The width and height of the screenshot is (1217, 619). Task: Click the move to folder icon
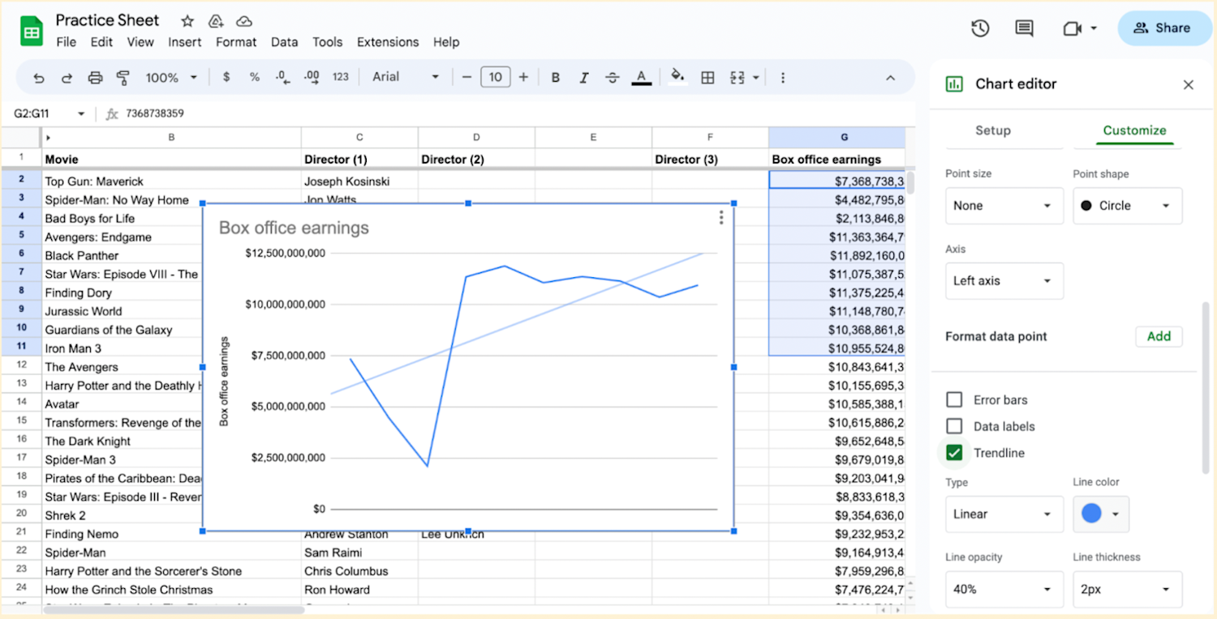pyautogui.click(x=216, y=21)
